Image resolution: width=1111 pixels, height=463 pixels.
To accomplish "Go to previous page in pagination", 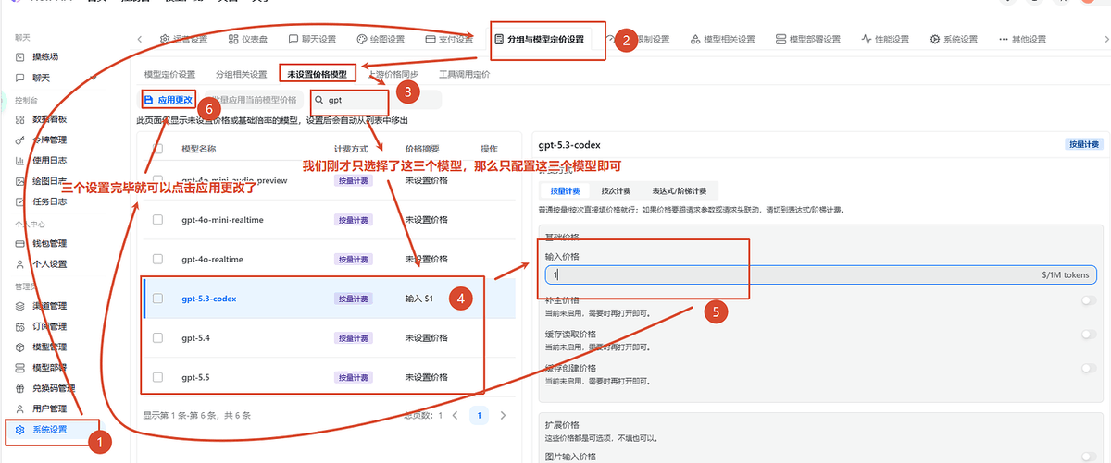I will coord(455,416).
